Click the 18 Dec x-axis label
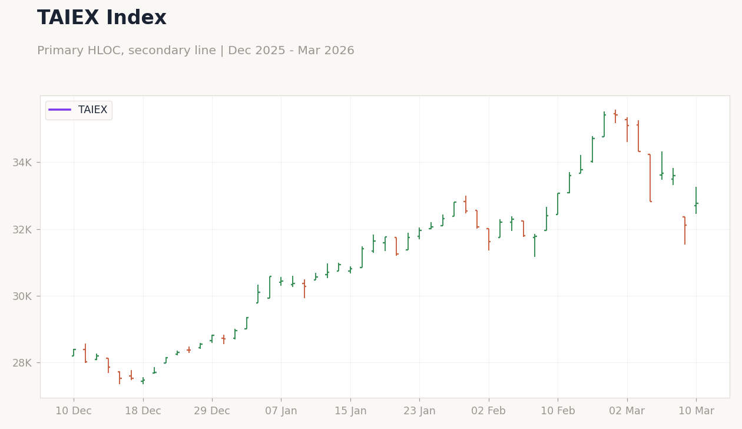742x429 pixels. click(143, 411)
